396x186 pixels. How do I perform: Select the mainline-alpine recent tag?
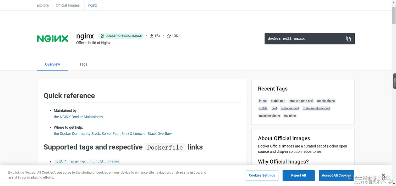click(269, 116)
